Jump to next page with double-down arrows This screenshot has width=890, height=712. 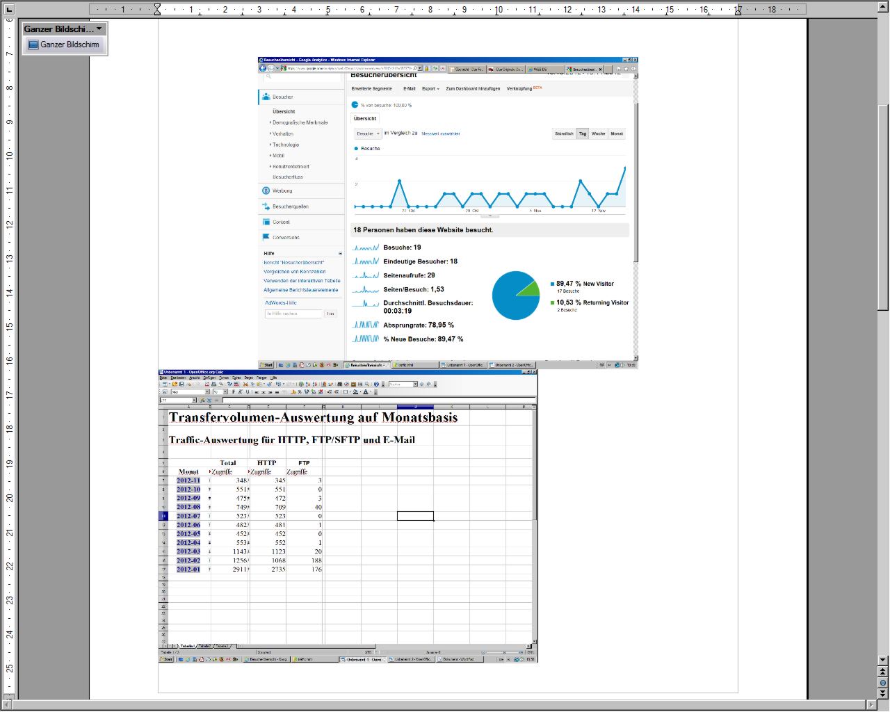[x=882, y=693]
